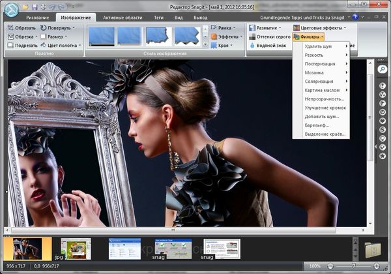Click the Подрезать trim tool icon
391x274 pixels.
coord(10,46)
